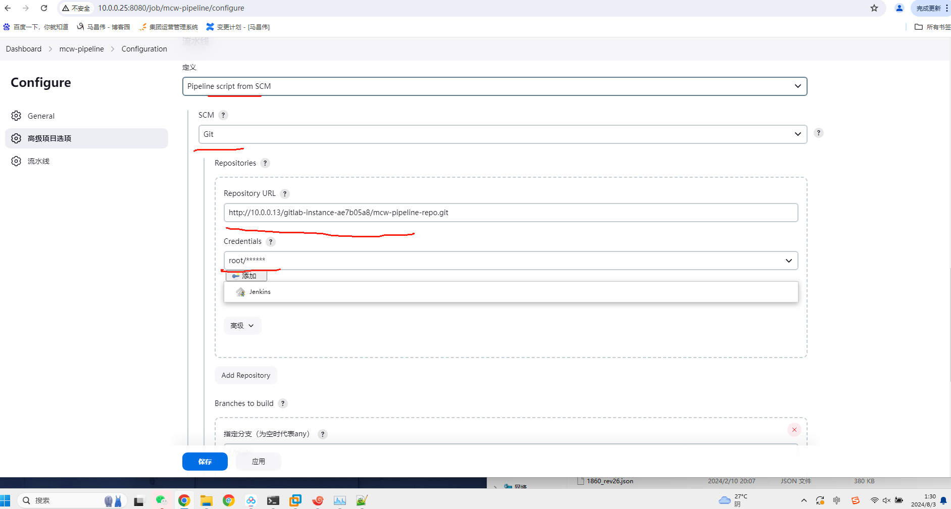
Task: Show help for Repositories
Action: coord(265,163)
